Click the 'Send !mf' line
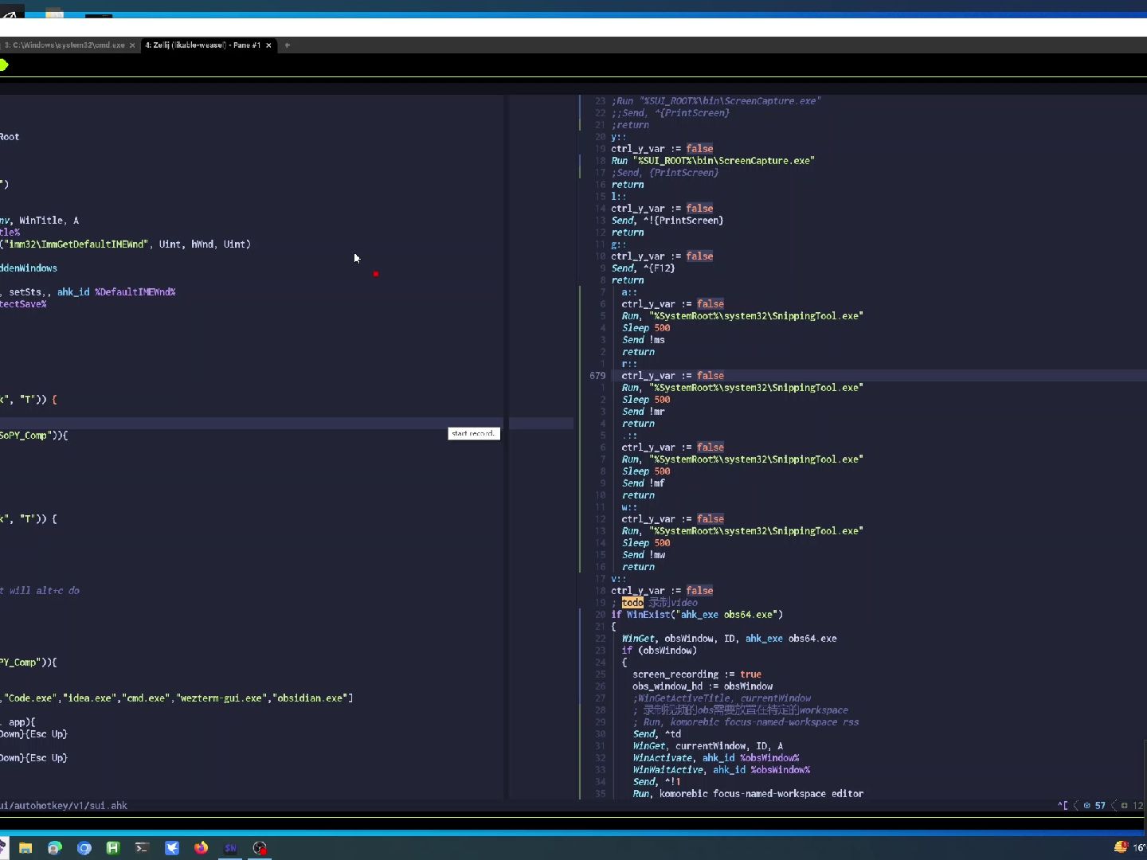This screenshot has height=860, width=1147. (644, 483)
